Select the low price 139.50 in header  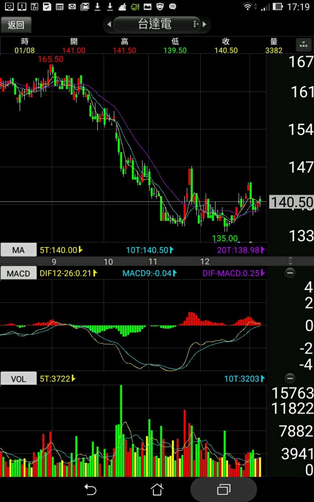[x=175, y=50]
